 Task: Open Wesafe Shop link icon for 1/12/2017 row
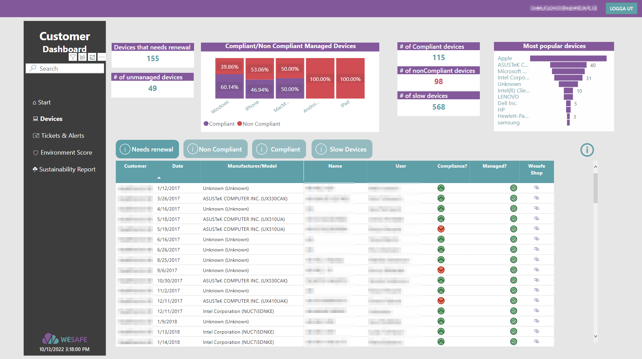coord(537,188)
